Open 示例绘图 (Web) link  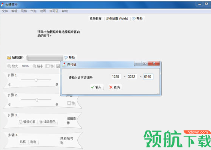point(117,18)
